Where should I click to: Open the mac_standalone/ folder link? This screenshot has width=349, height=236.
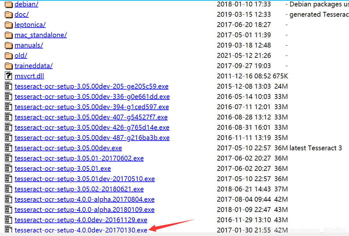click(41, 35)
